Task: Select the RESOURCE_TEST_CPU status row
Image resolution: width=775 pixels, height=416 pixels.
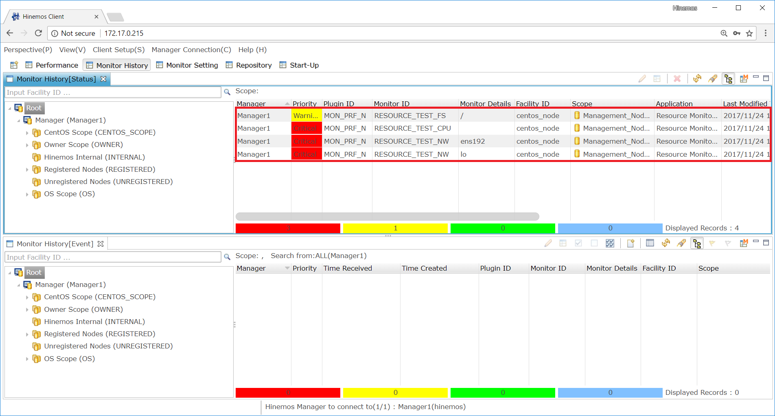Action: coord(503,129)
